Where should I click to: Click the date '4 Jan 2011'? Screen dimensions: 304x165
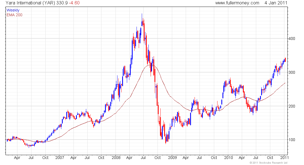coord(276,3)
